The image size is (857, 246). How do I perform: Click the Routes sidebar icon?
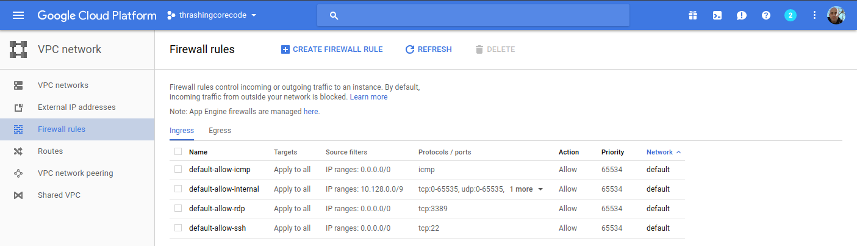pyautogui.click(x=18, y=151)
